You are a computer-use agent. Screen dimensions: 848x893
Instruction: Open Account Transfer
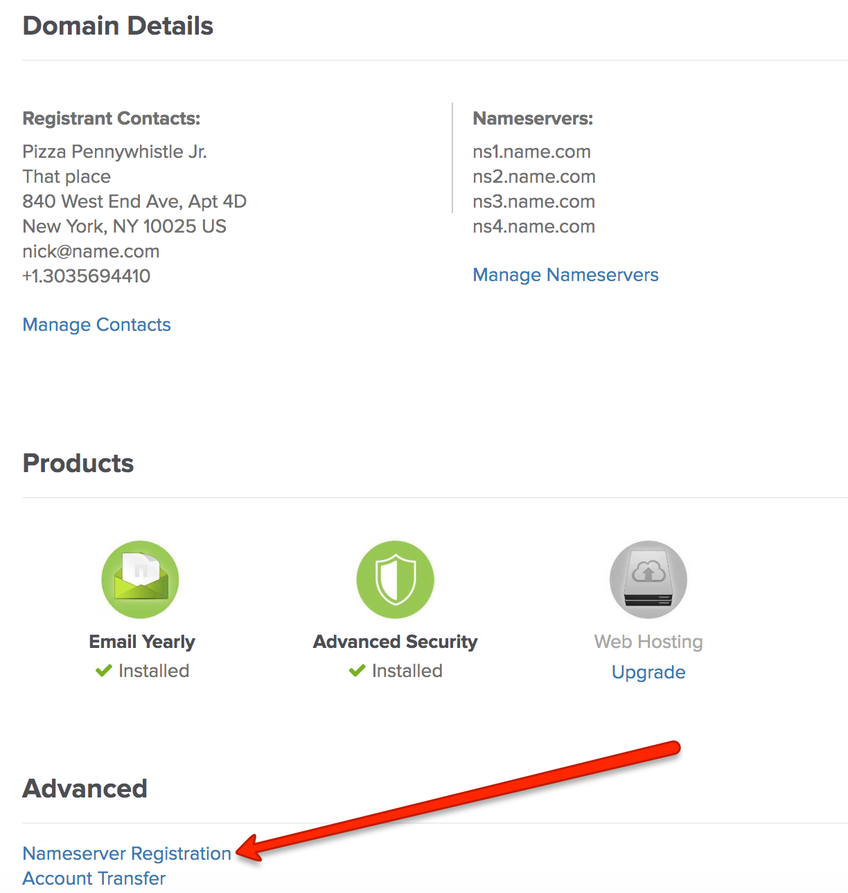point(94,878)
